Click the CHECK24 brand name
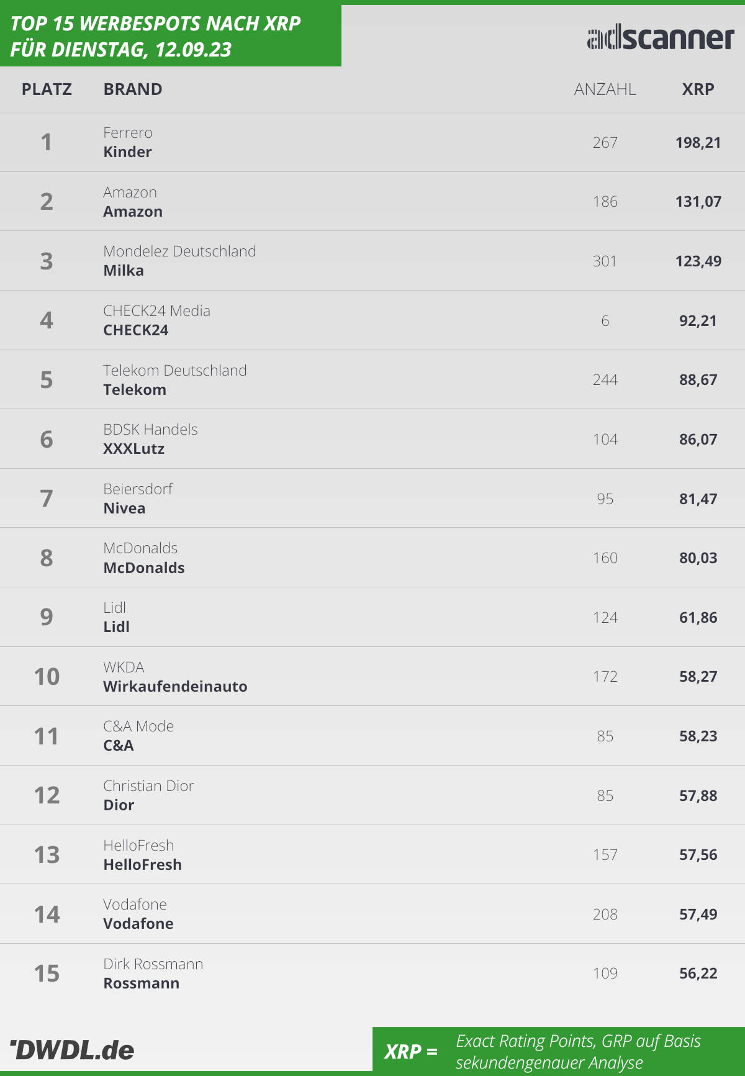Image resolution: width=745 pixels, height=1076 pixels. pos(136,330)
